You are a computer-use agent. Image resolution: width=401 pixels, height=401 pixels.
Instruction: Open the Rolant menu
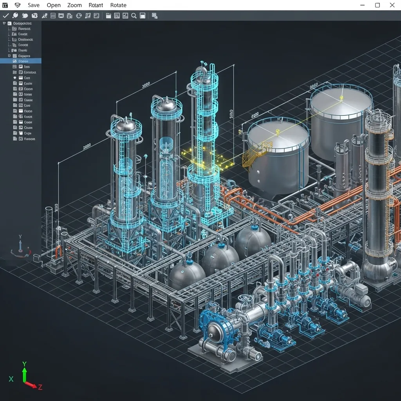click(x=96, y=5)
